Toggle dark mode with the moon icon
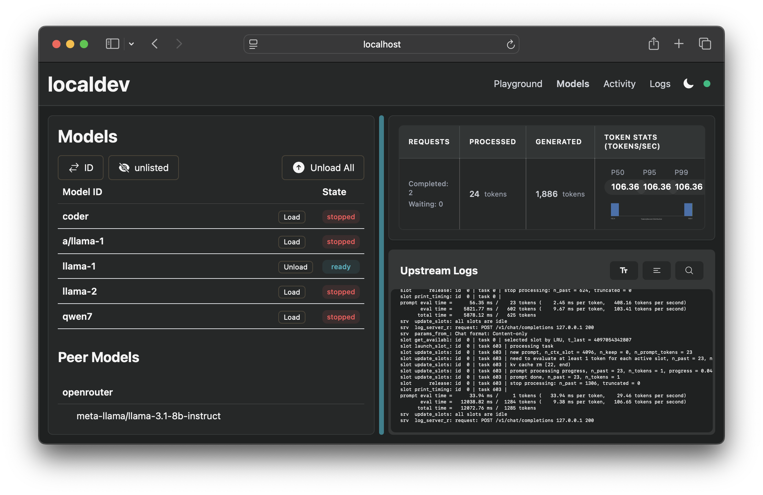This screenshot has height=495, width=763. (x=688, y=84)
